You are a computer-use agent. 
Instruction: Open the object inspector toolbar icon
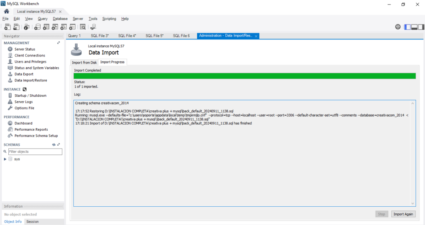(x=27, y=27)
